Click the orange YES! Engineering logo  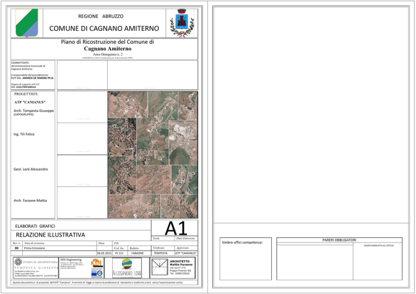coord(96,264)
